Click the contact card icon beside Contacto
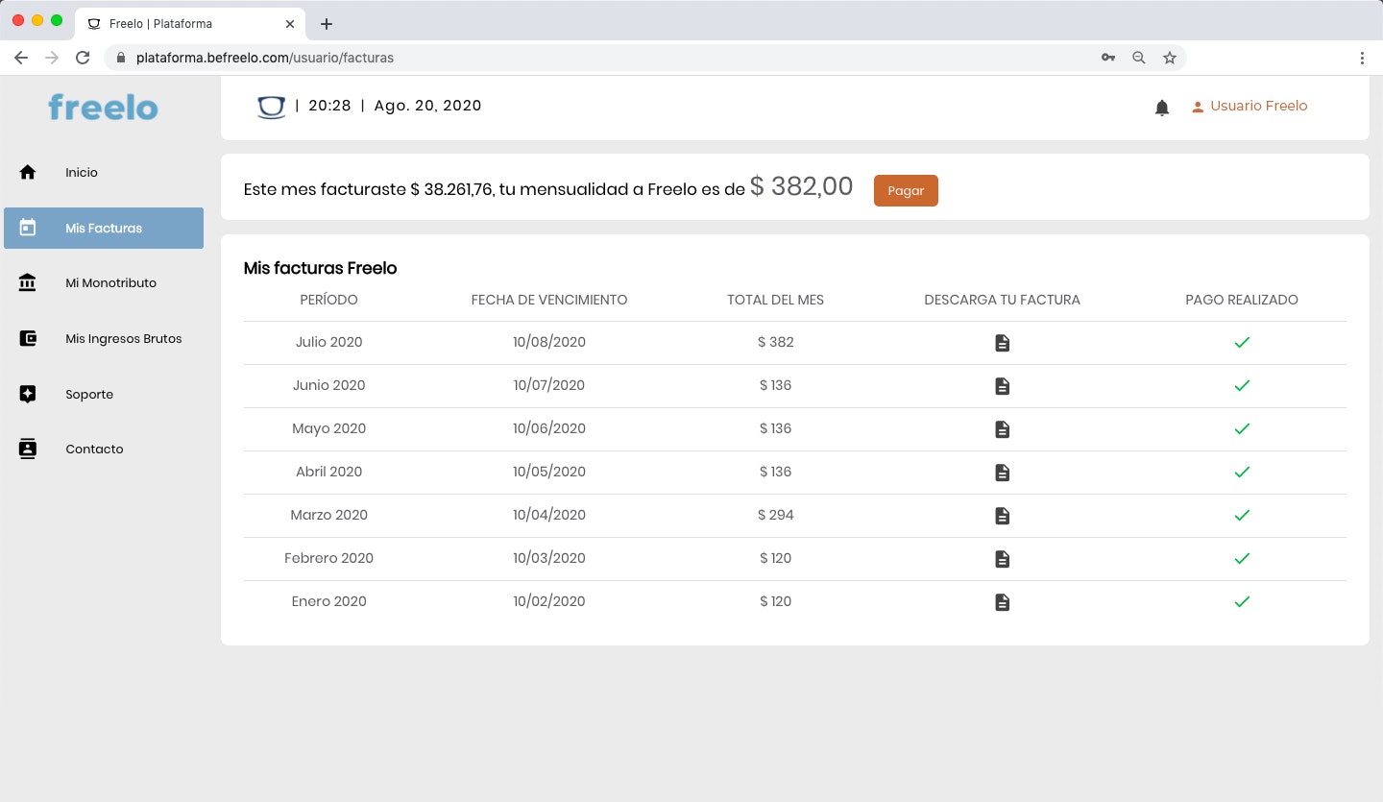1383x802 pixels. (28, 449)
